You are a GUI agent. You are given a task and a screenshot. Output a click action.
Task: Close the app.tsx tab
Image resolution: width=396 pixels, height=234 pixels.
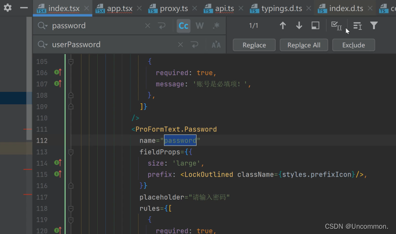(139, 8)
